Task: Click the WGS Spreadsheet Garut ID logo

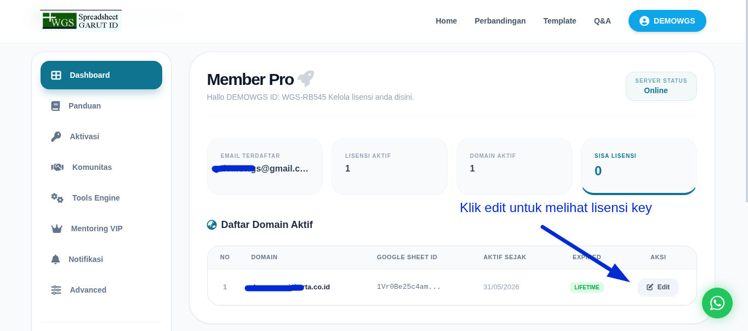Action: [x=81, y=20]
